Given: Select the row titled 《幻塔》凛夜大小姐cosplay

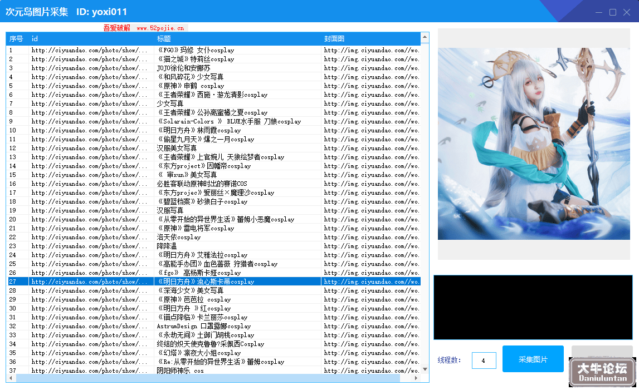Looking at the screenshot, I should (x=213, y=353).
